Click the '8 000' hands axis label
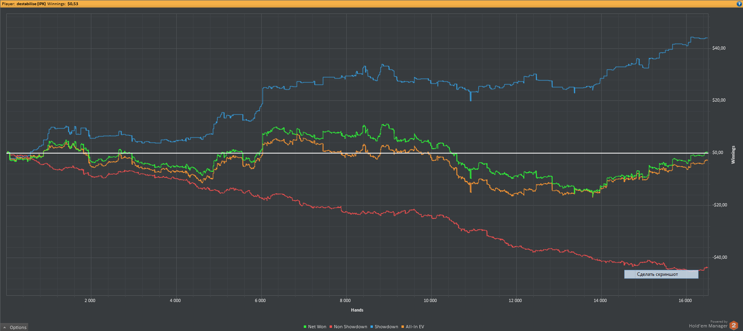This screenshot has width=743, height=331. [x=345, y=300]
